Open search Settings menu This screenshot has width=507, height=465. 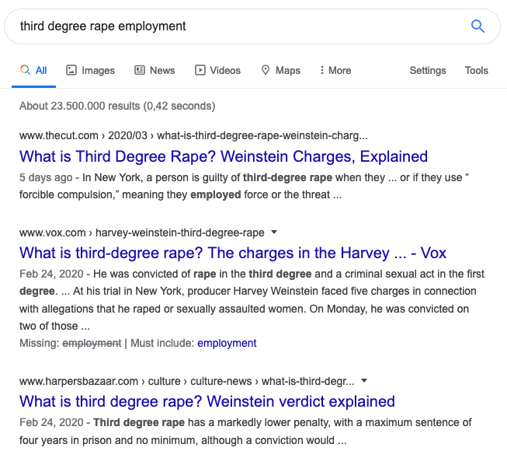(428, 70)
